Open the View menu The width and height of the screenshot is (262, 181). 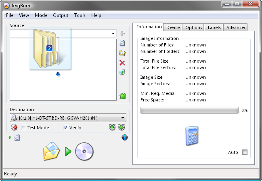coord(24,15)
